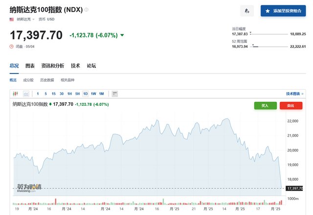This screenshot has width=313, height=215.
Task: Click the 52-week high value 22,222.61
Action: 298,47
